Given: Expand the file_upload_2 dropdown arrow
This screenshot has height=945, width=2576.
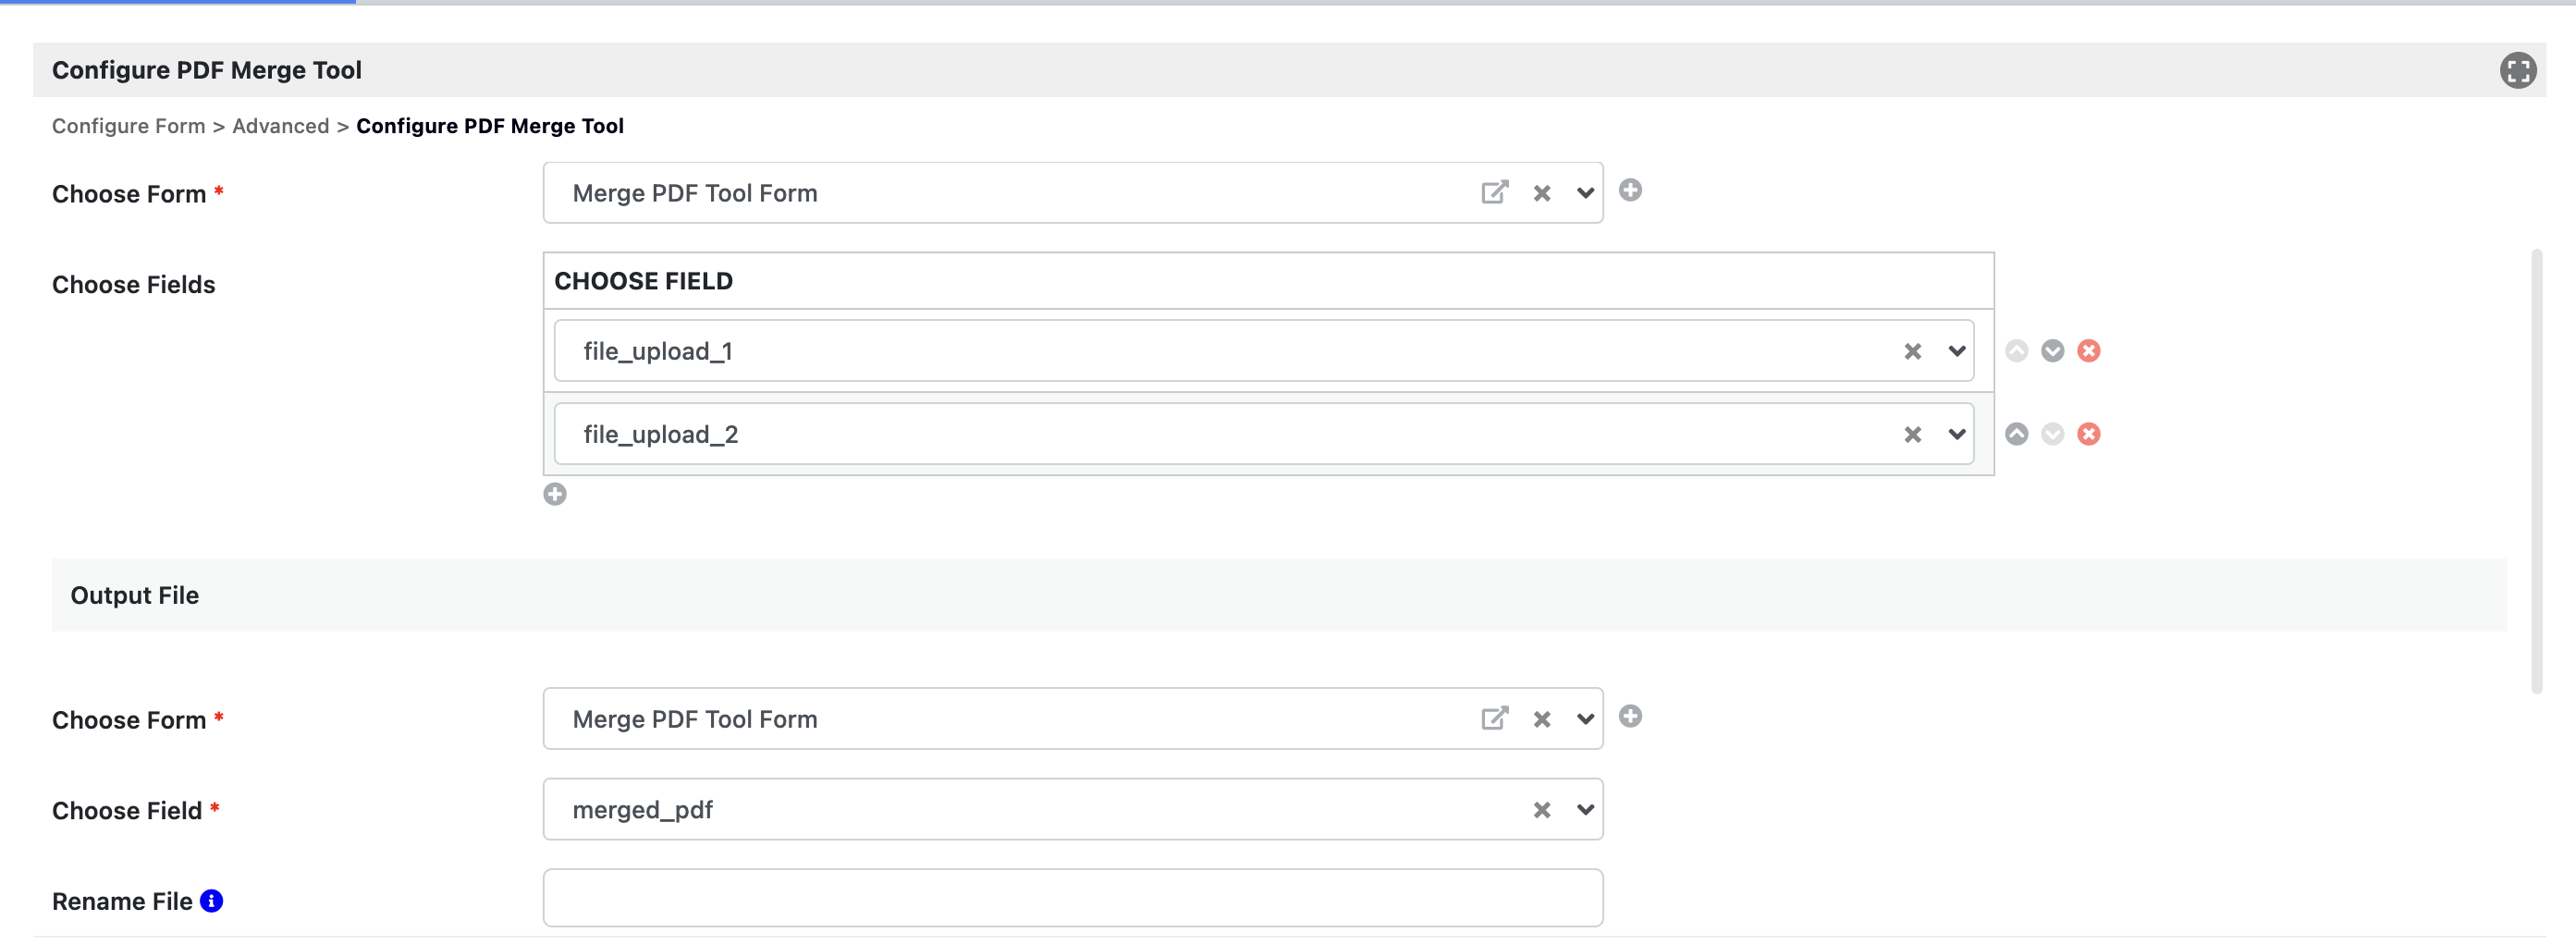Looking at the screenshot, I should pyautogui.click(x=1956, y=435).
